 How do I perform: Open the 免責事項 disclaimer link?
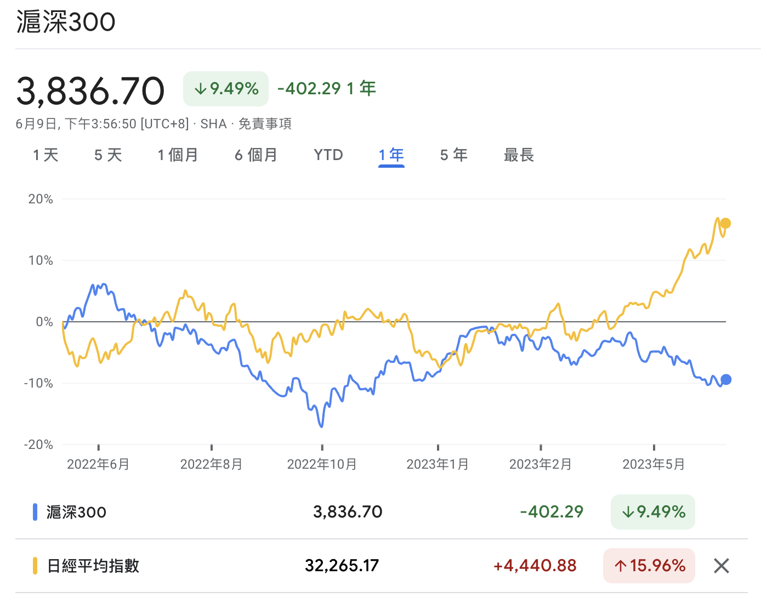click(x=265, y=124)
